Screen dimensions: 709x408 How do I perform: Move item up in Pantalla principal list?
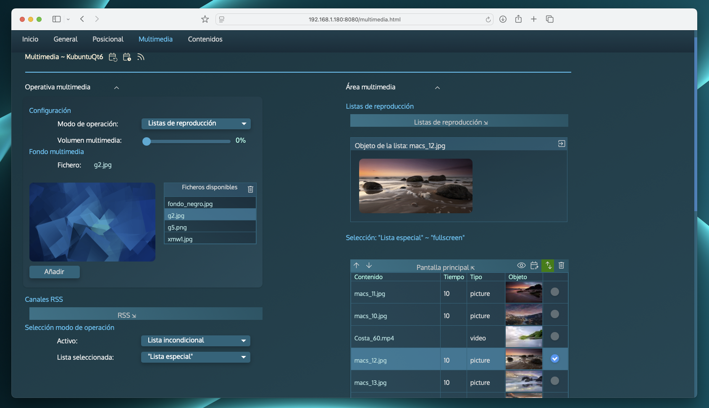[357, 265]
